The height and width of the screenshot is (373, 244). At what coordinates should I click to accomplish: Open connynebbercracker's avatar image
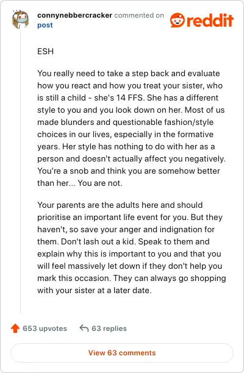coord(21,20)
